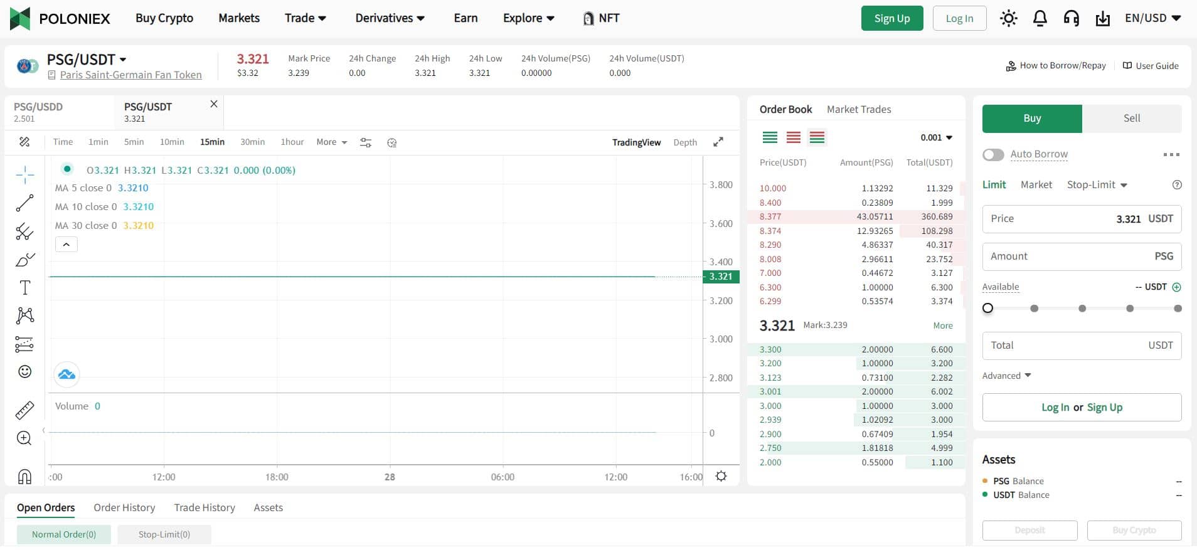Activate the zoom in tool

point(24,438)
